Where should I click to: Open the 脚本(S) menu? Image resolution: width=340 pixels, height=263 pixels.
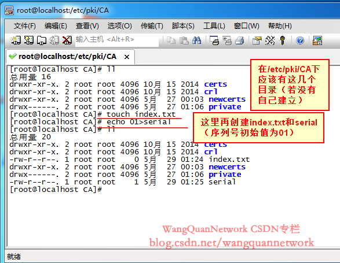[183, 26]
